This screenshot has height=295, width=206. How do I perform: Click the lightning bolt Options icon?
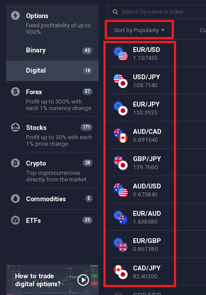coord(15,15)
